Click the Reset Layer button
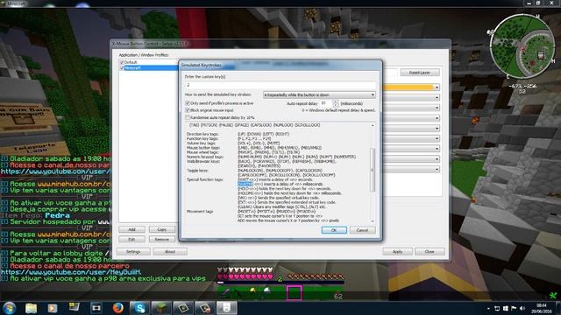 pos(420,73)
